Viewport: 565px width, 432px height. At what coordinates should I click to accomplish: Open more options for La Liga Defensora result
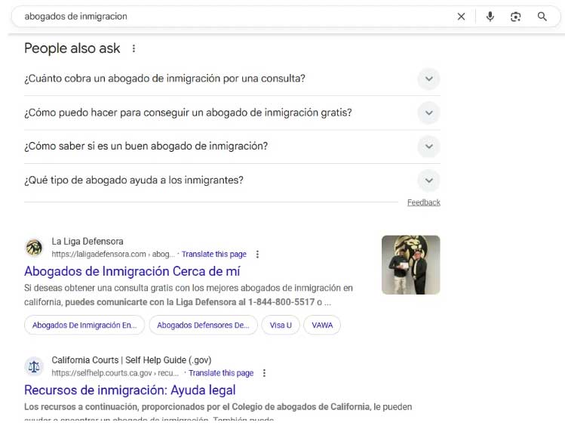(x=257, y=255)
